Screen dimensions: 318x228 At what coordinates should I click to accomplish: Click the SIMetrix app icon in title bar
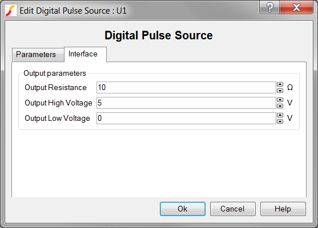pyautogui.click(x=11, y=10)
